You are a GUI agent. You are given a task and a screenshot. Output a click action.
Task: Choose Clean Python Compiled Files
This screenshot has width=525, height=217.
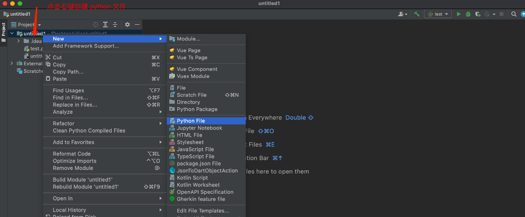pos(105,131)
